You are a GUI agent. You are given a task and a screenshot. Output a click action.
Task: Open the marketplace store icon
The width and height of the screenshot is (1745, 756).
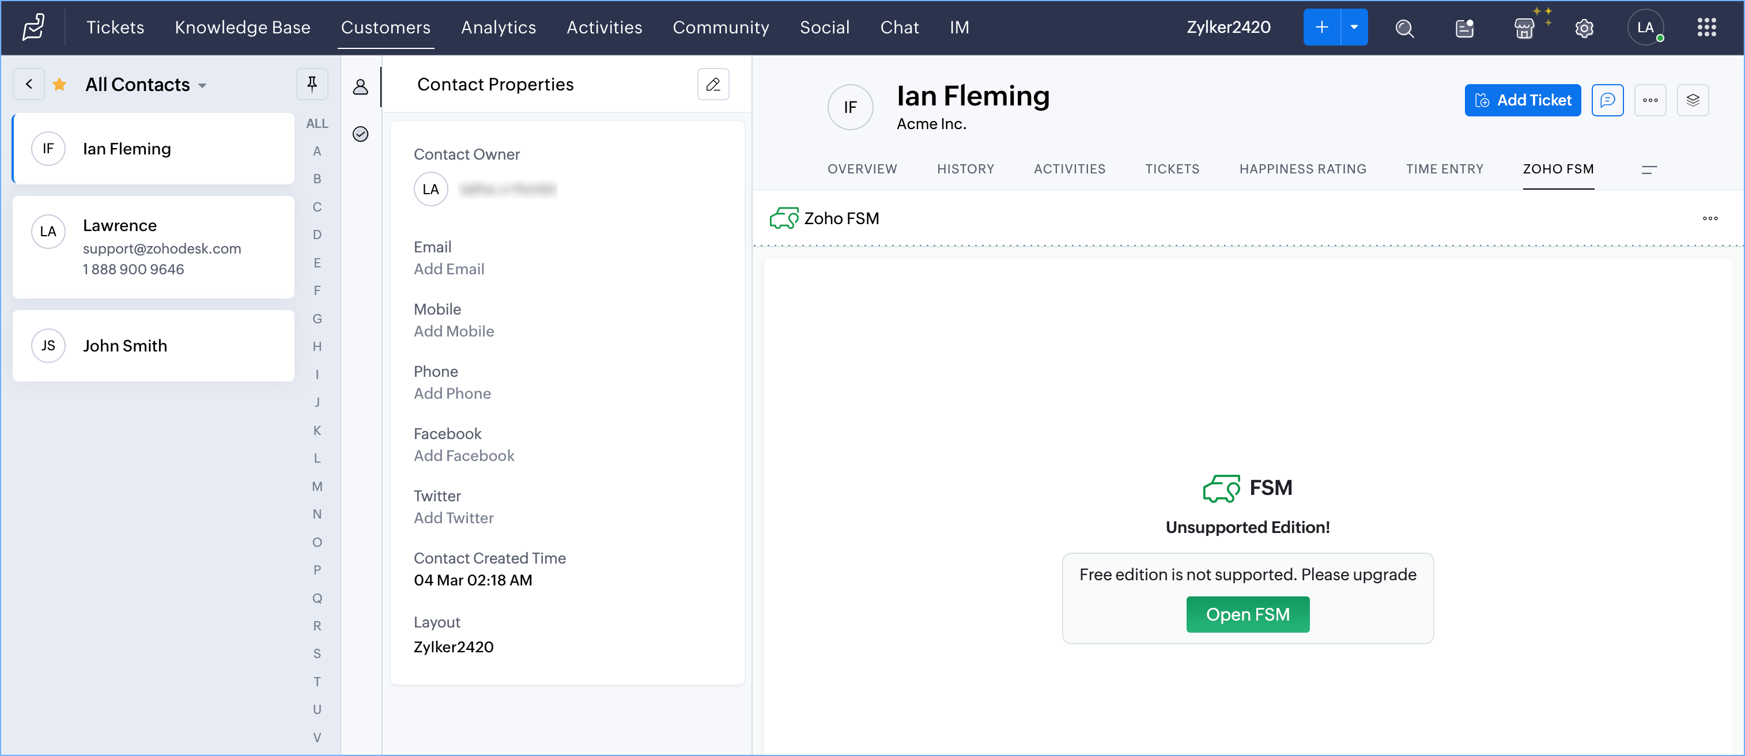[x=1524, y=28]
